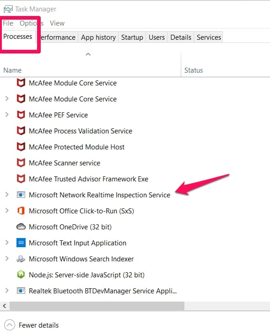Click the Realtek Bluetooth BTDevManager icon

[x=21, y=291]
